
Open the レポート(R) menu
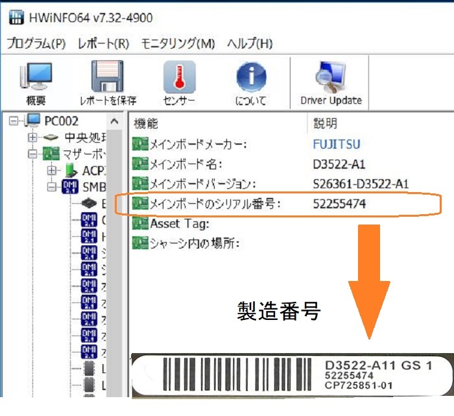click(x=103, y=43)
